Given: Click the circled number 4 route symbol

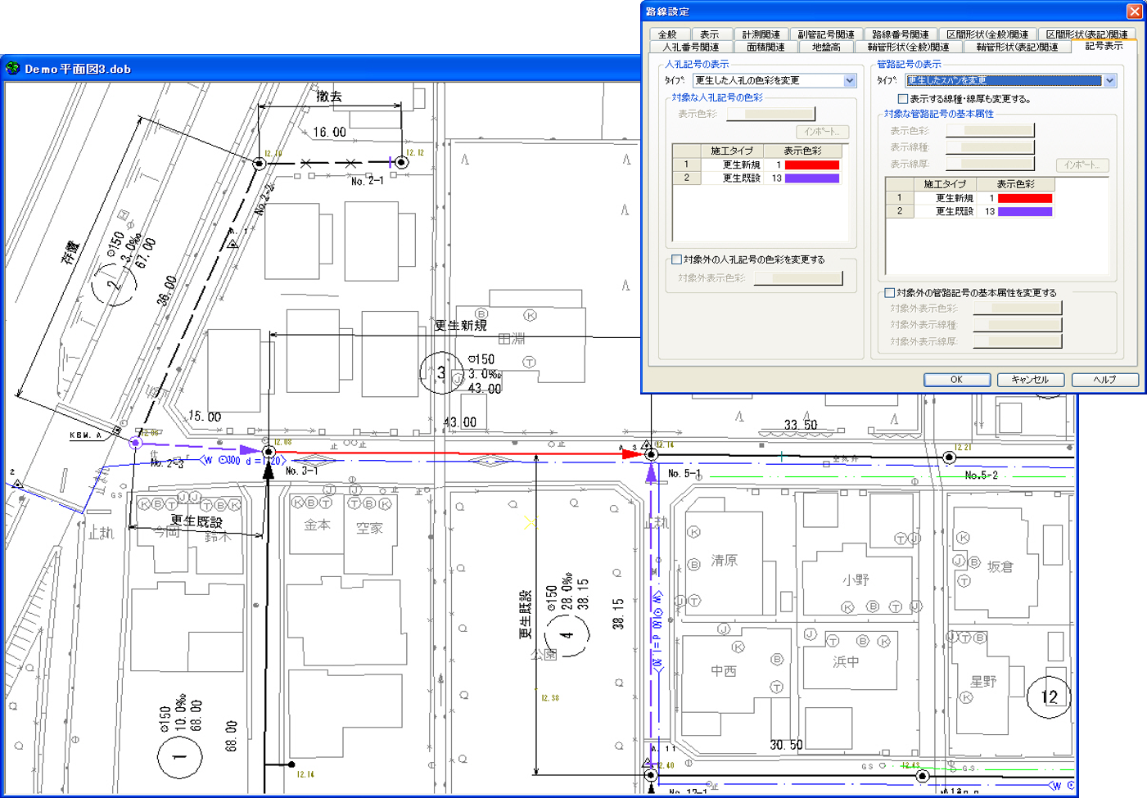Looking at the screenshot, I should click(x=568, y=634).
